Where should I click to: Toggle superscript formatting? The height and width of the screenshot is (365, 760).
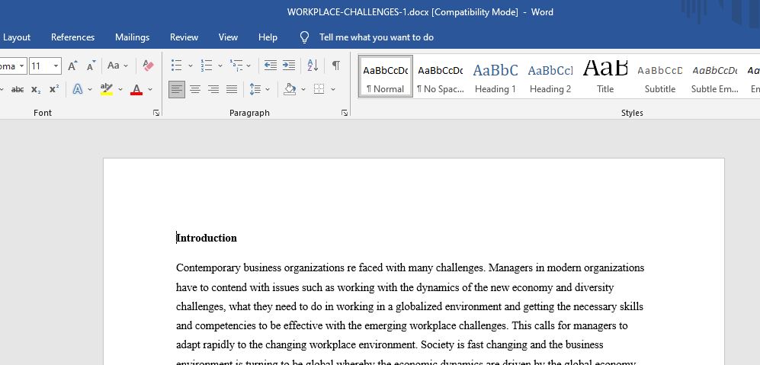(54, 89)
